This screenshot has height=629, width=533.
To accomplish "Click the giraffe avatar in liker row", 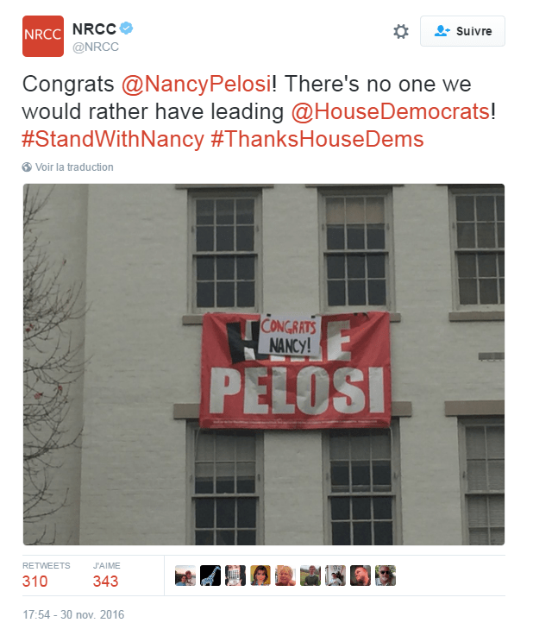I will coord(210,576).
